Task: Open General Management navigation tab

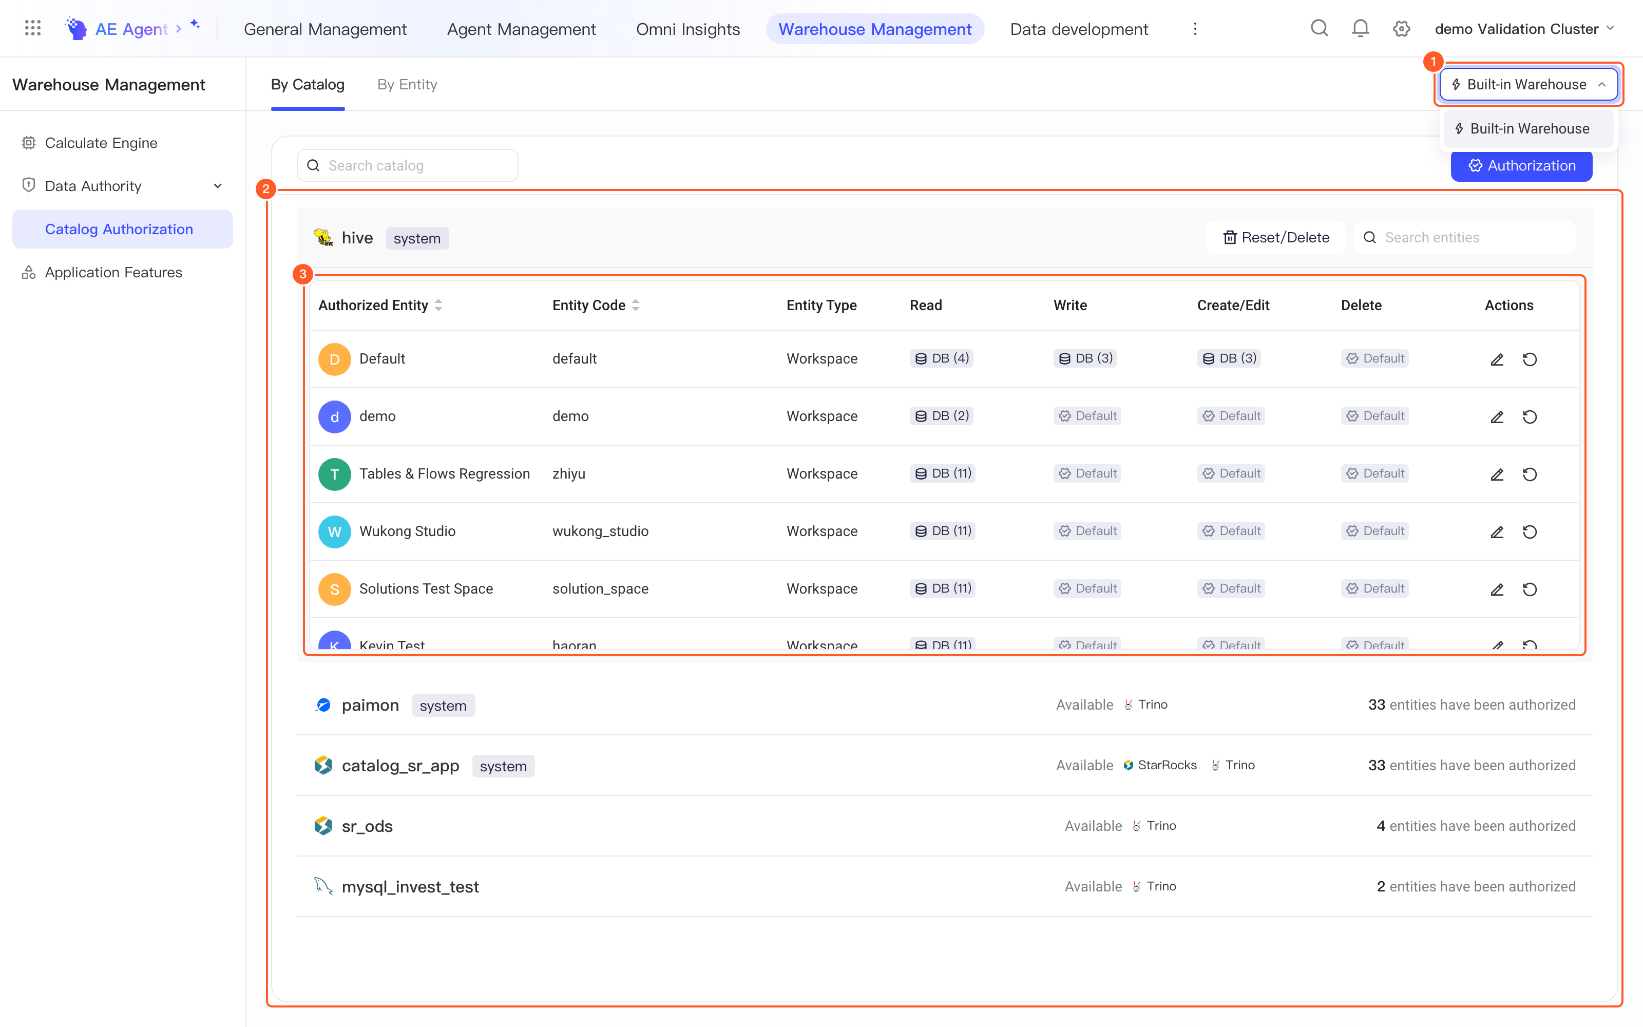Action: tap(325, 29)
